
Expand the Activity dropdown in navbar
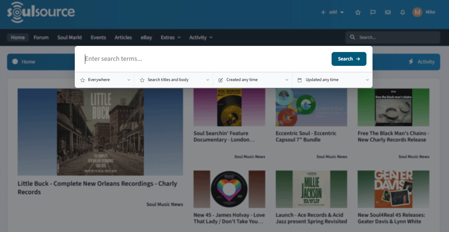(201, 37)
